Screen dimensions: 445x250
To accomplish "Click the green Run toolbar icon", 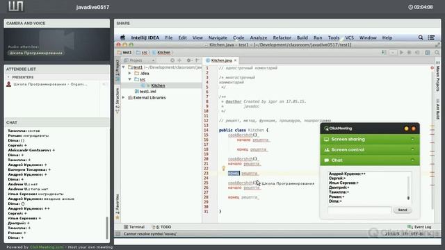I will tap(401, 53).
